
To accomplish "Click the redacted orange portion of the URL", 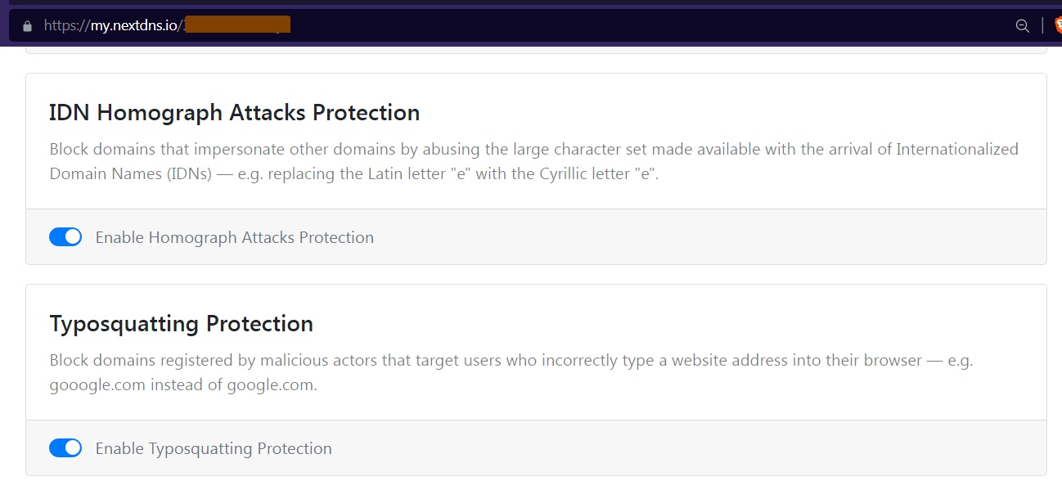I will tap(237, 25).
